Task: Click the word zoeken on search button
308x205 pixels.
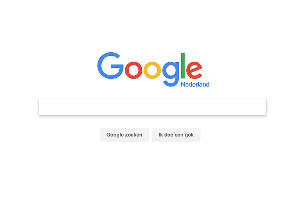Action: tap(134, 135)
